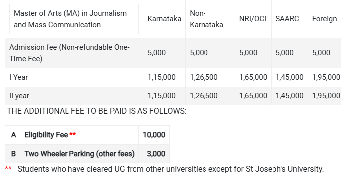Select Two Wheeler Parking fee row
This screenshot has width=341, height=185.
point(87,154)
